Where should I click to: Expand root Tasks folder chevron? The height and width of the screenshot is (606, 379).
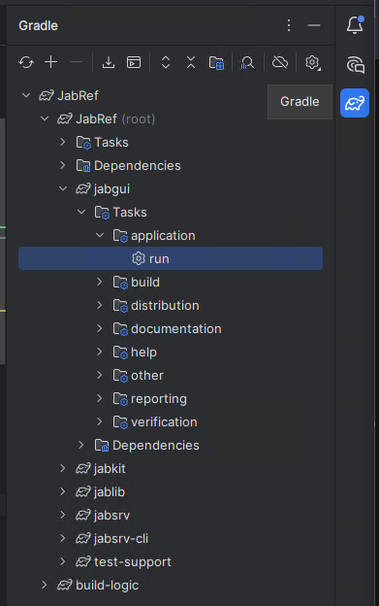point(63,142)
